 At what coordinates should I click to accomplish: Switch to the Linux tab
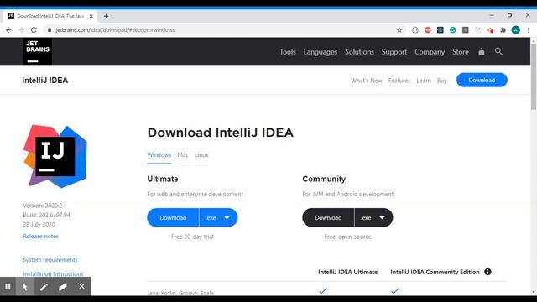pos(201,154)
